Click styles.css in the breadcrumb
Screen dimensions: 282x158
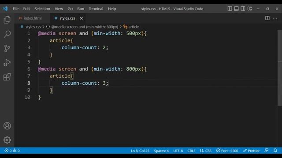(x=33, y=27)
